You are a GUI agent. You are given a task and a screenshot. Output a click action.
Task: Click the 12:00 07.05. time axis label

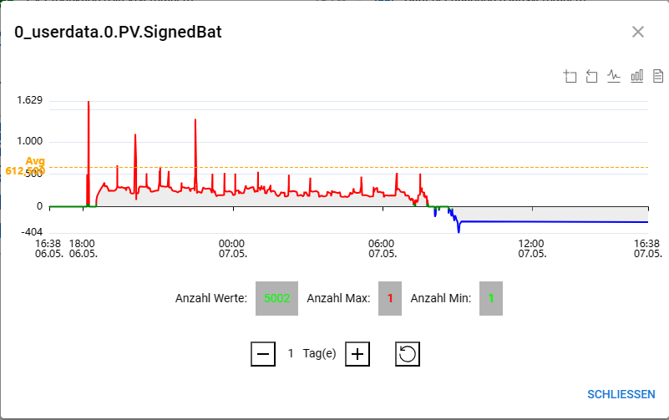(532, 247)
